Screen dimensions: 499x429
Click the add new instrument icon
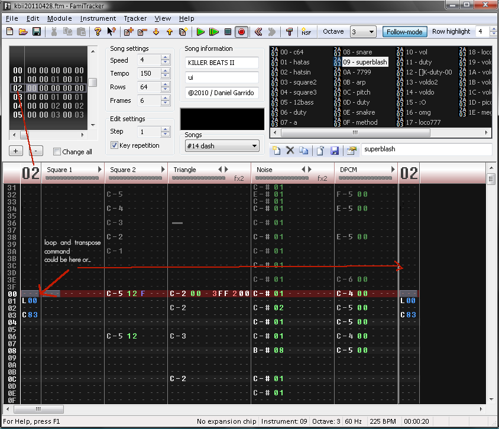tap(277, 150)
